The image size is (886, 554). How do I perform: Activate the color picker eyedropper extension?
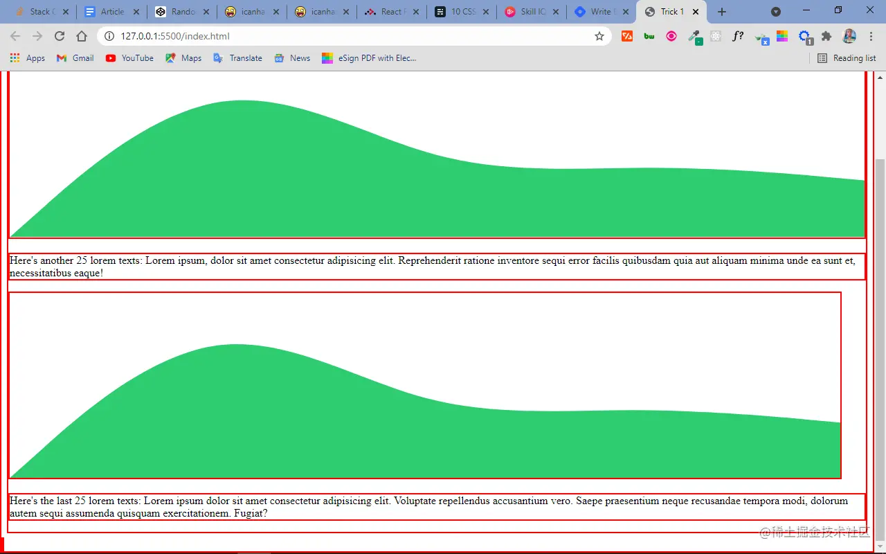click(694, 37)
